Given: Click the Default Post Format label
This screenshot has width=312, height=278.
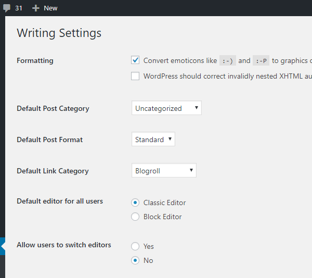Looking at the screenshot, I should coord(49,140).
